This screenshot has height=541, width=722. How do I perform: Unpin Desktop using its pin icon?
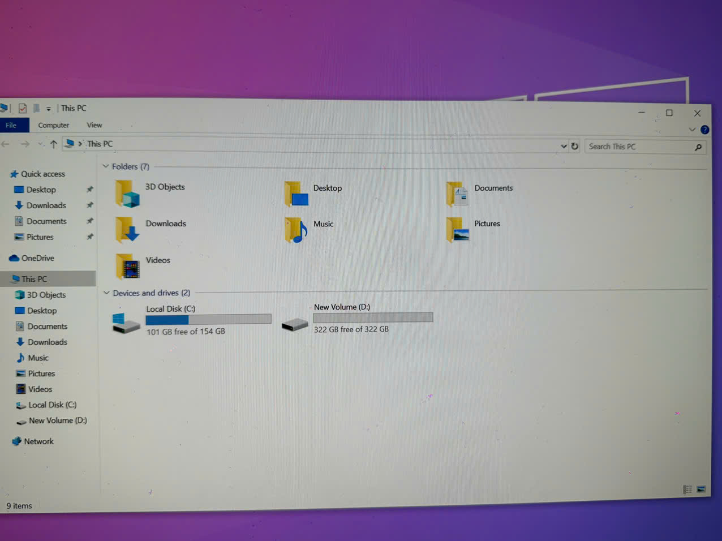tap(89, 190)
